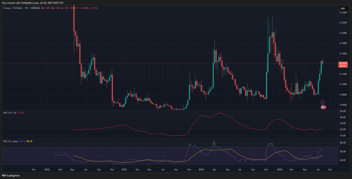352x179 pixels.
Task: Click the 80.00 label on the RSI scale
Action: 343,142
